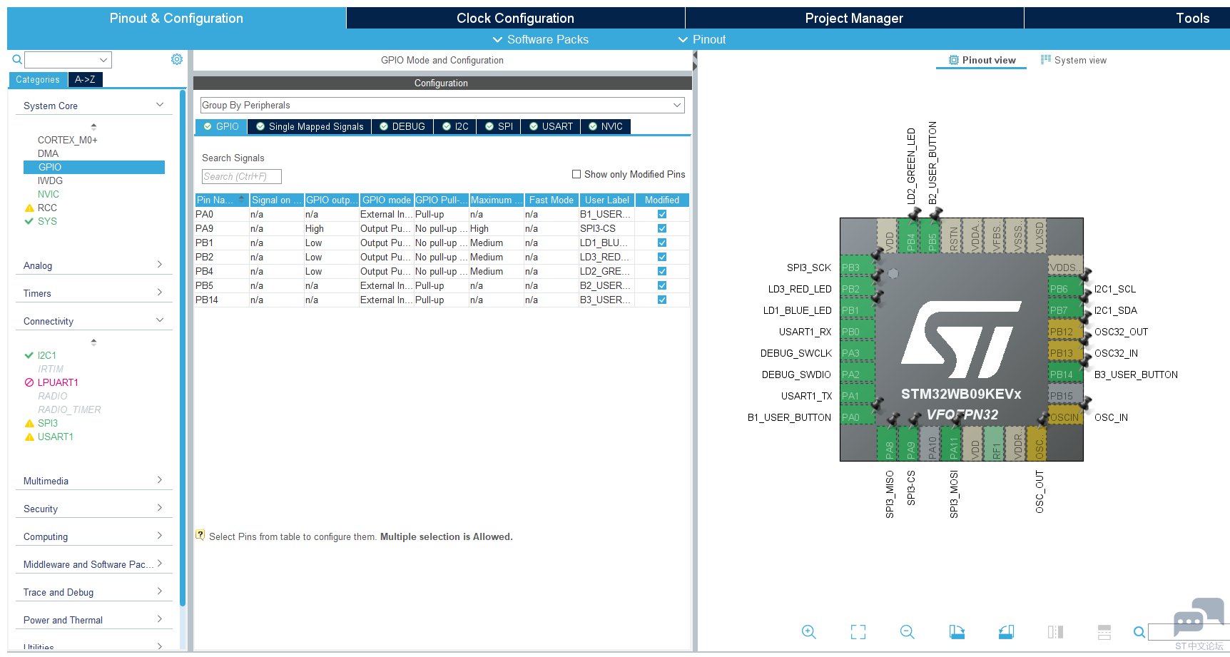Select the unassigned pin PA10 on the chip
The image size is (1230, 657).
(930, 443)
